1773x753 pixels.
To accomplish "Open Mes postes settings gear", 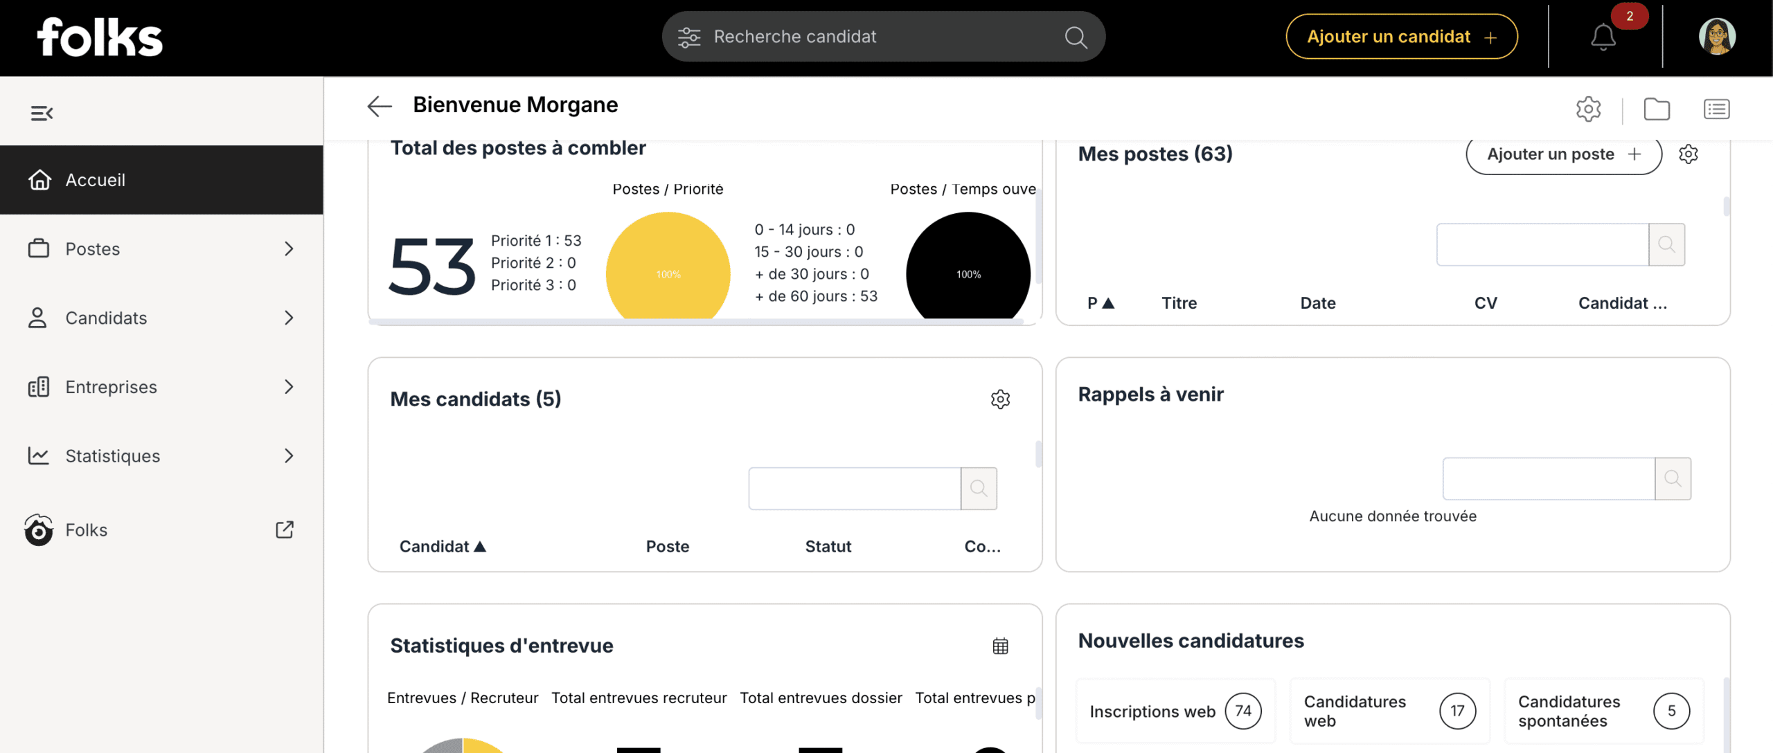I will coord(1689,154).
